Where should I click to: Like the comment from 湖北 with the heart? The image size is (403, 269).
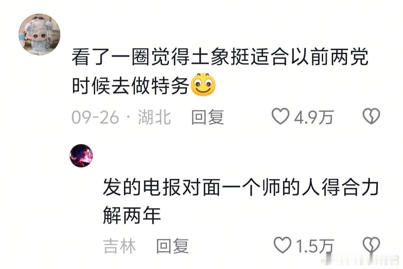[x=280, y=117]
